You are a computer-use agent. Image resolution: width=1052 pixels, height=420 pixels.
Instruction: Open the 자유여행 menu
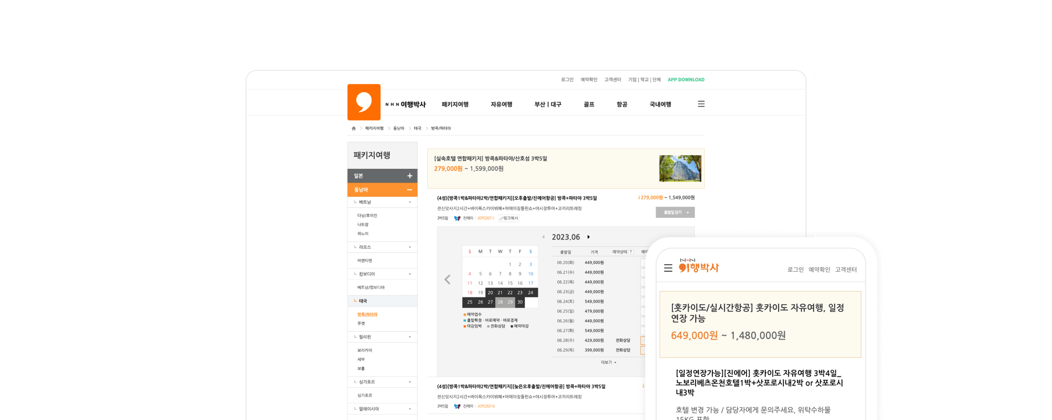(x=501, y=105)
